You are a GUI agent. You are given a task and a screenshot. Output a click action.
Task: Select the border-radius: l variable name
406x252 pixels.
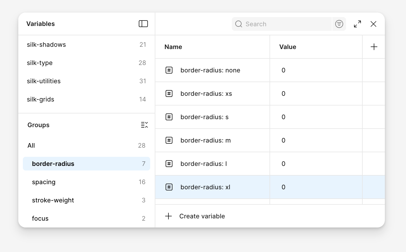(204, 164)
